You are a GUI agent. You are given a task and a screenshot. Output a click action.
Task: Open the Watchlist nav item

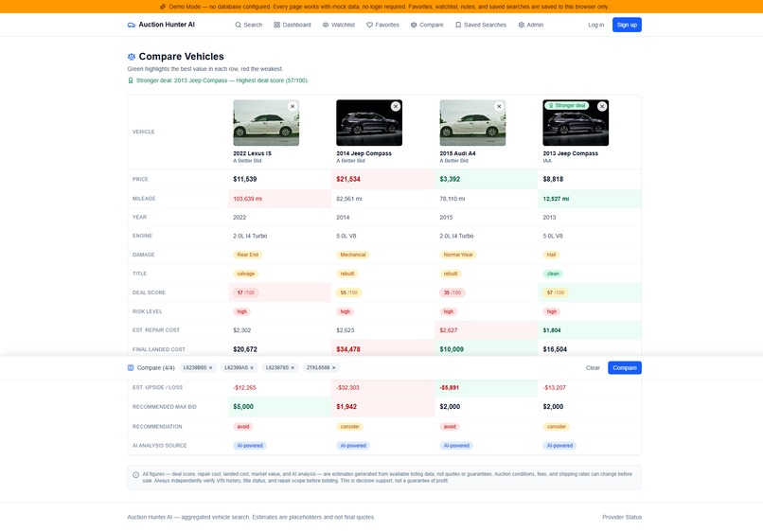pos(339,25)
